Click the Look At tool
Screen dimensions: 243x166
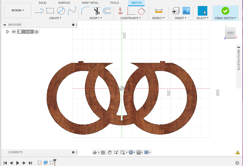point(103,152)
